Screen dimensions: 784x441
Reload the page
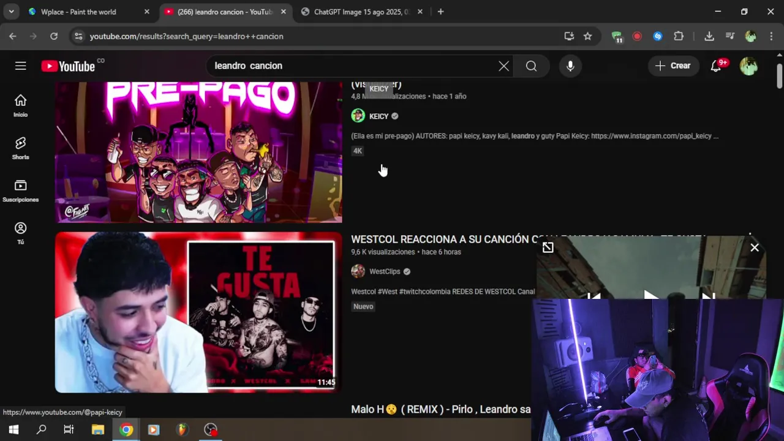54,36
